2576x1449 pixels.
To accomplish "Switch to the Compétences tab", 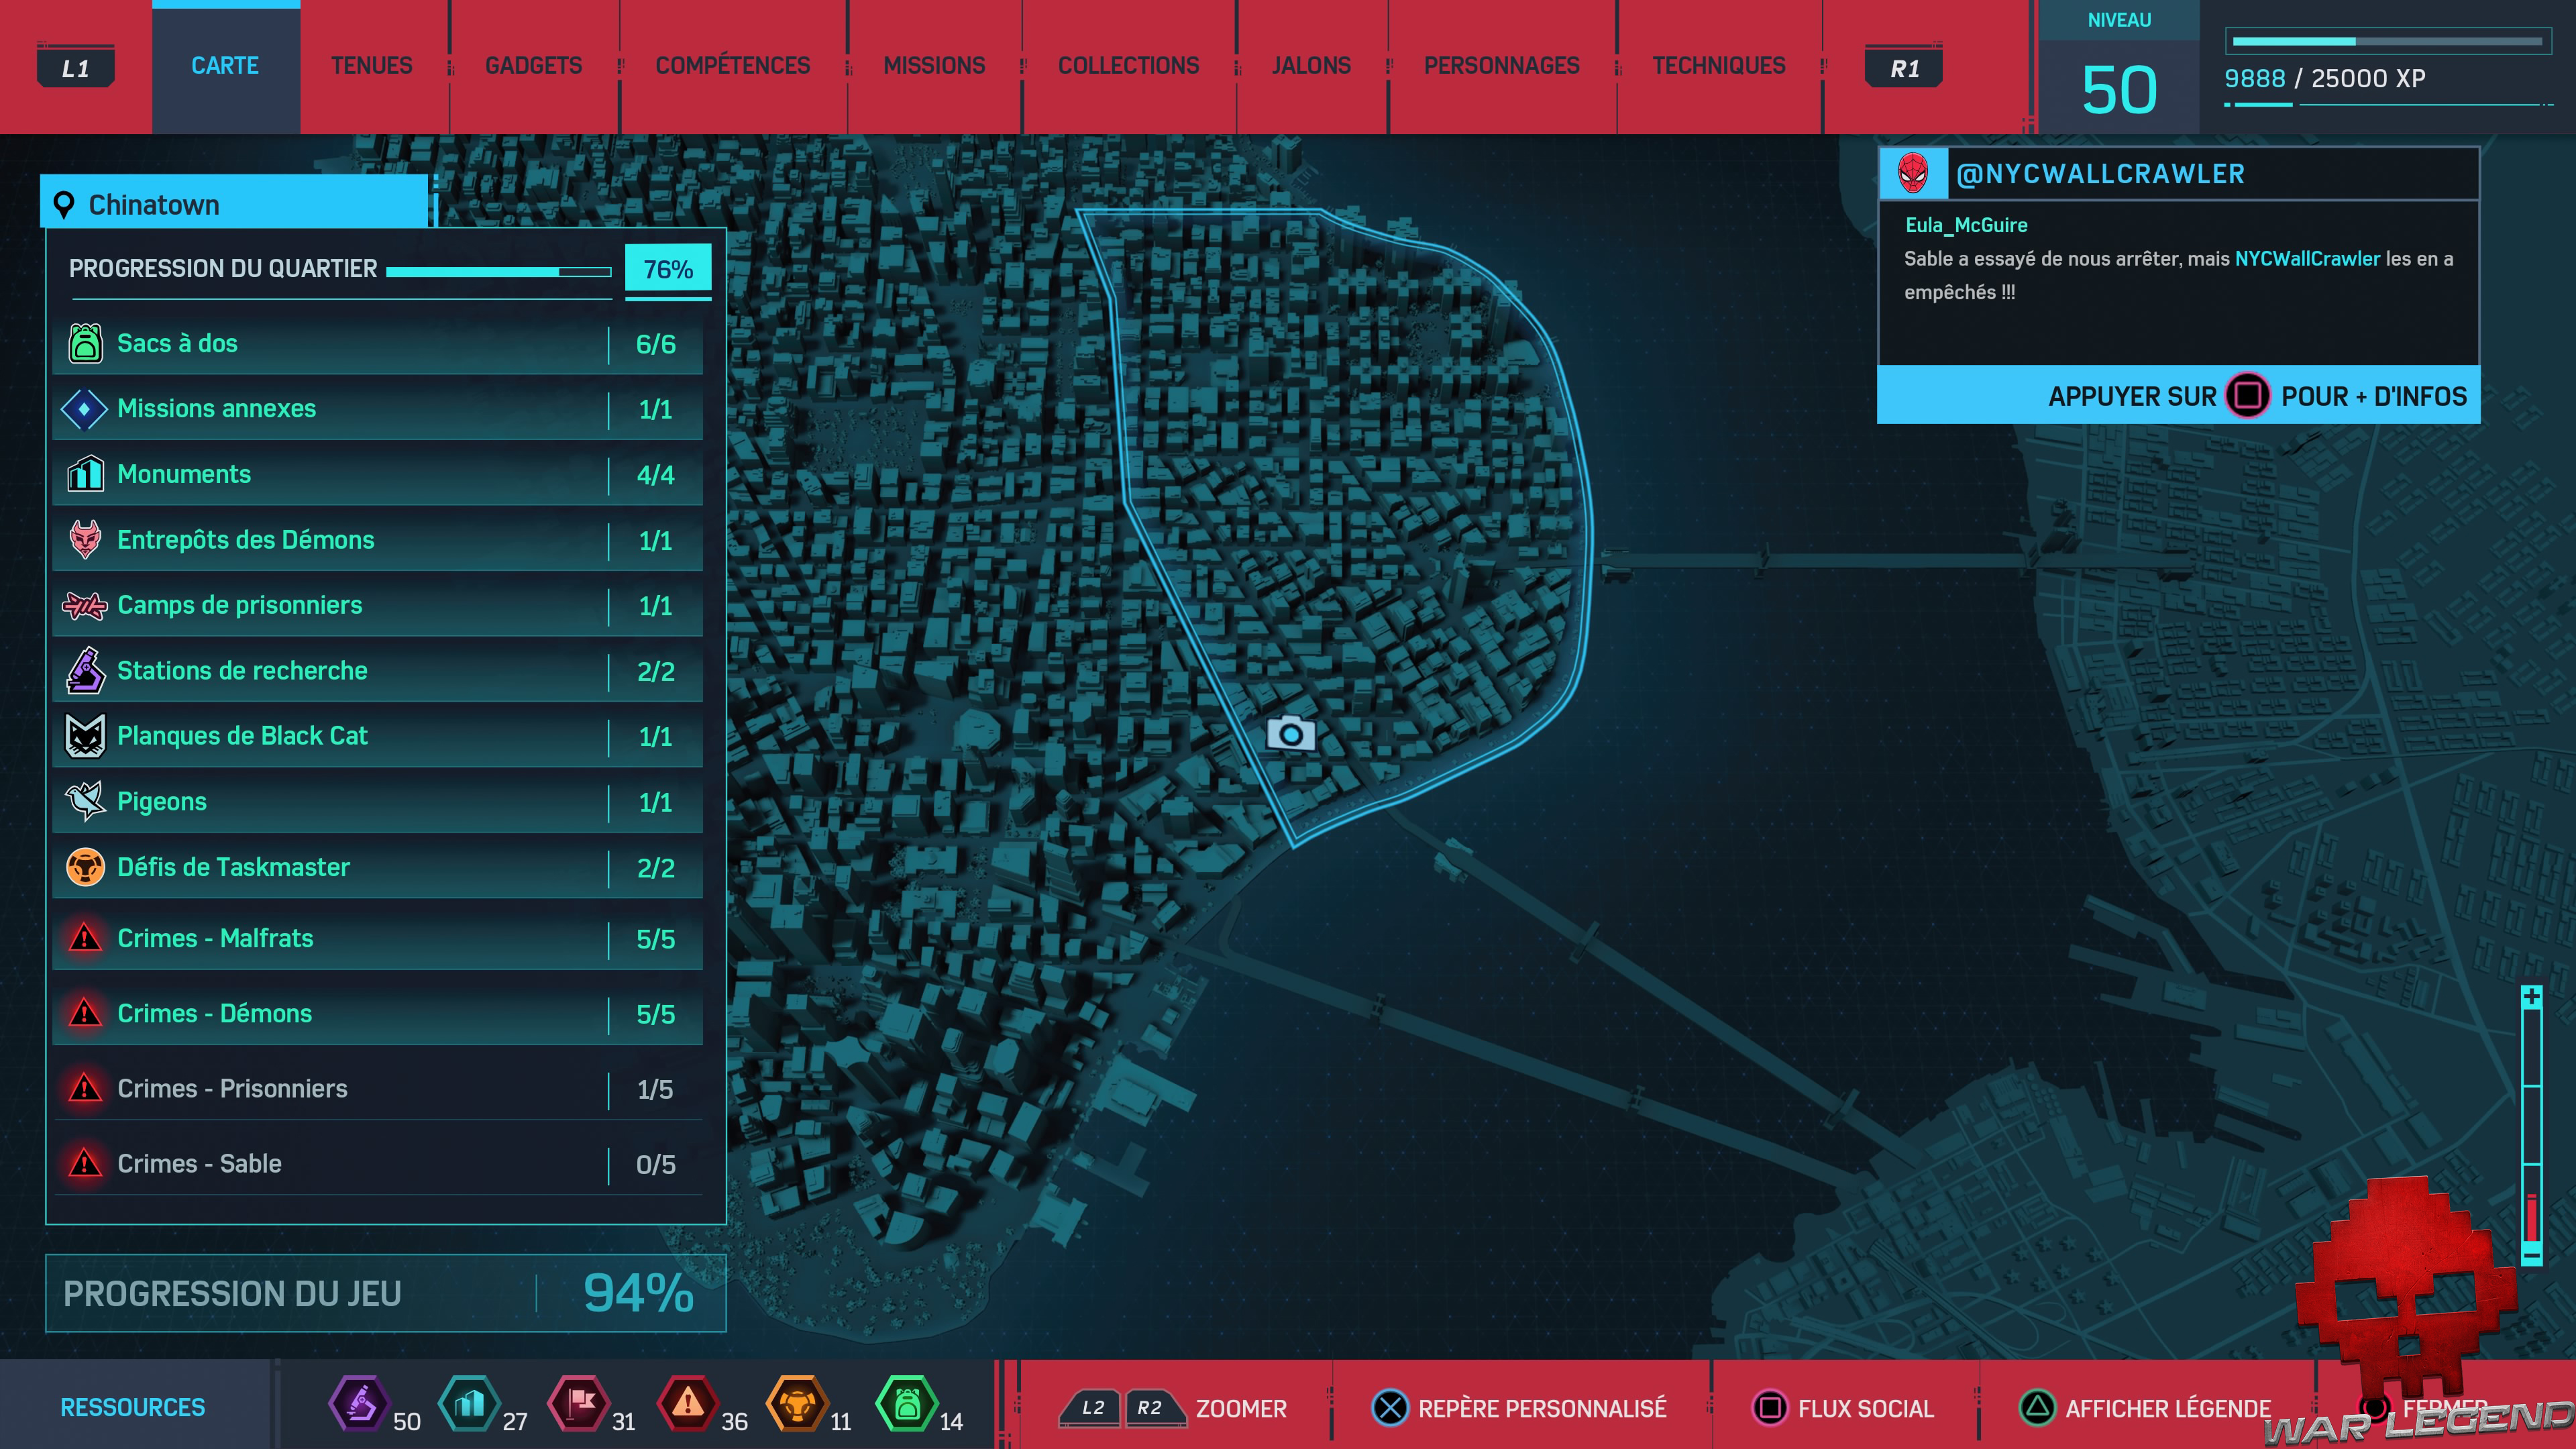I will pyautogui.click(x=732, y=66).
